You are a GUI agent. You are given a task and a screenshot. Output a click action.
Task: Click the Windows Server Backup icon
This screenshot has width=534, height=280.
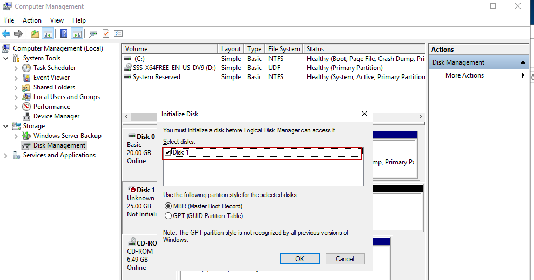[x=26, y=136]
